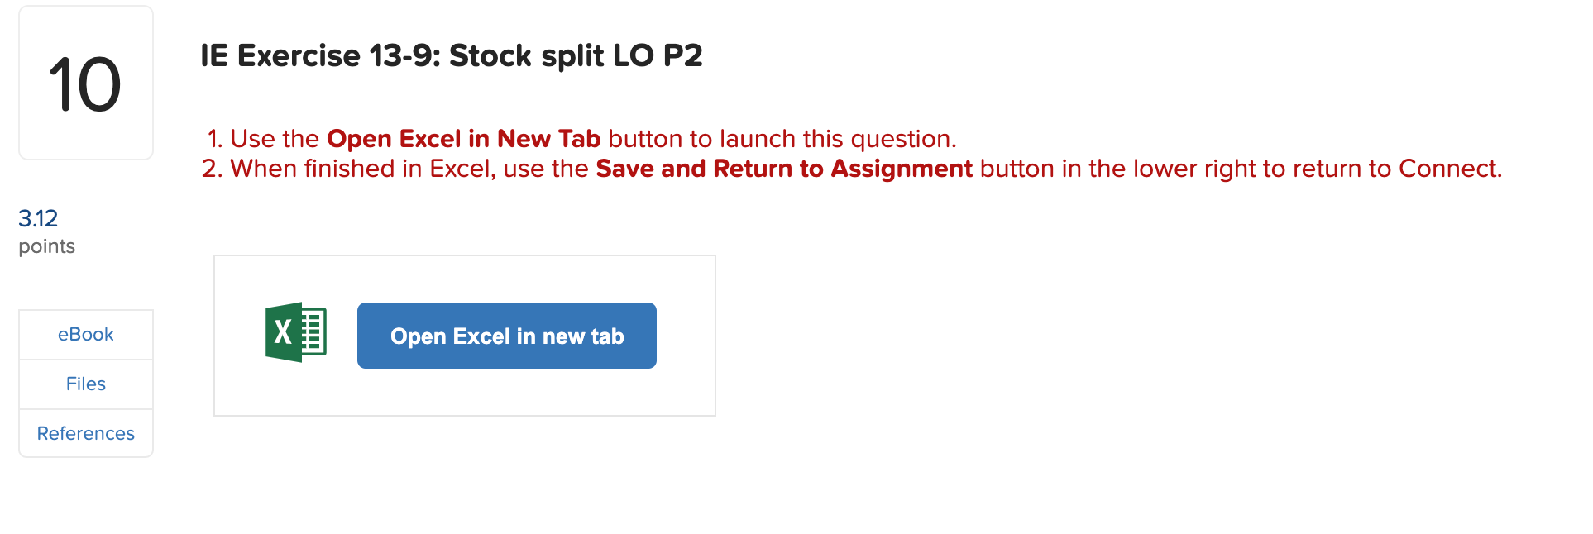
Task: Click the 3.12 points value
Action: (38, 218)
